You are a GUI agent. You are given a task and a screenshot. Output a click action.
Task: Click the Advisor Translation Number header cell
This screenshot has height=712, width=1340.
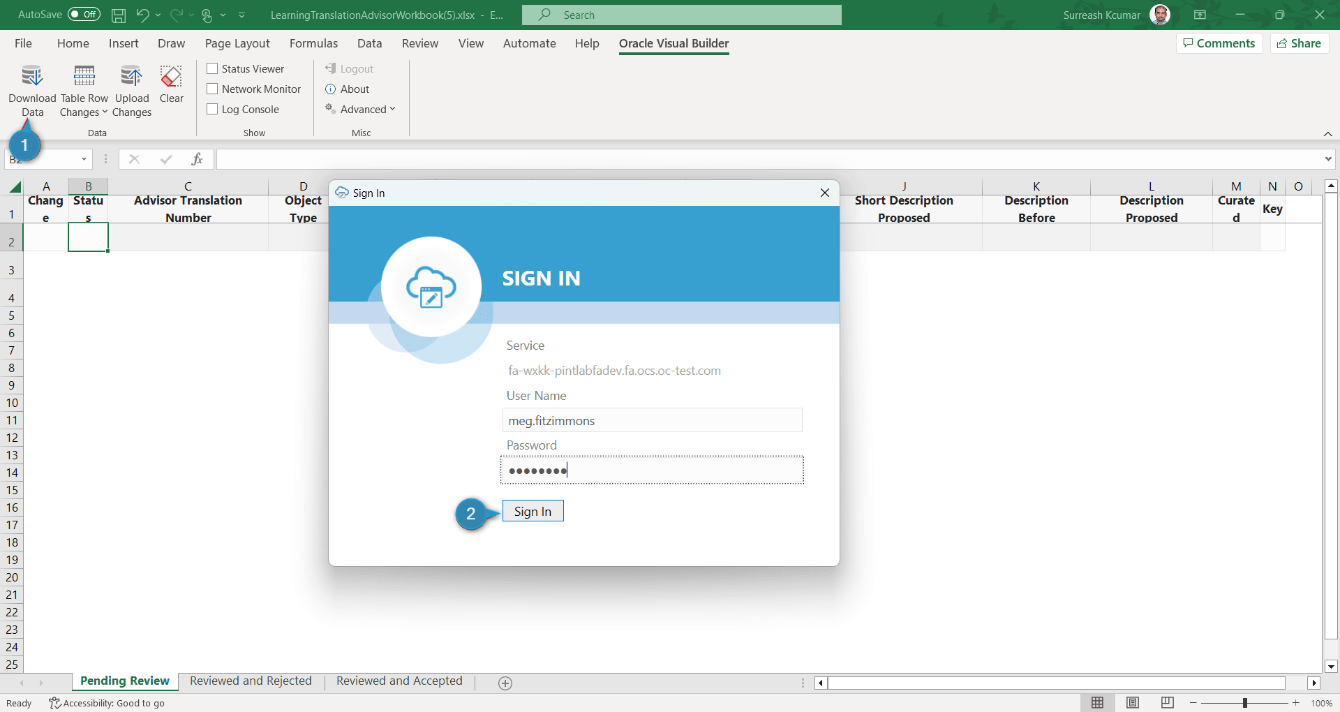coord(188,209)
